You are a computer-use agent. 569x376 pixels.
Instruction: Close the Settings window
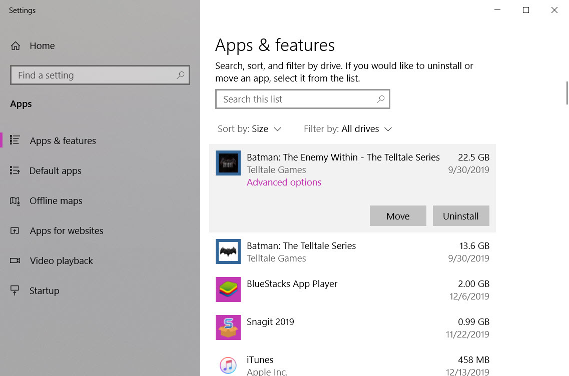(554, 10)
